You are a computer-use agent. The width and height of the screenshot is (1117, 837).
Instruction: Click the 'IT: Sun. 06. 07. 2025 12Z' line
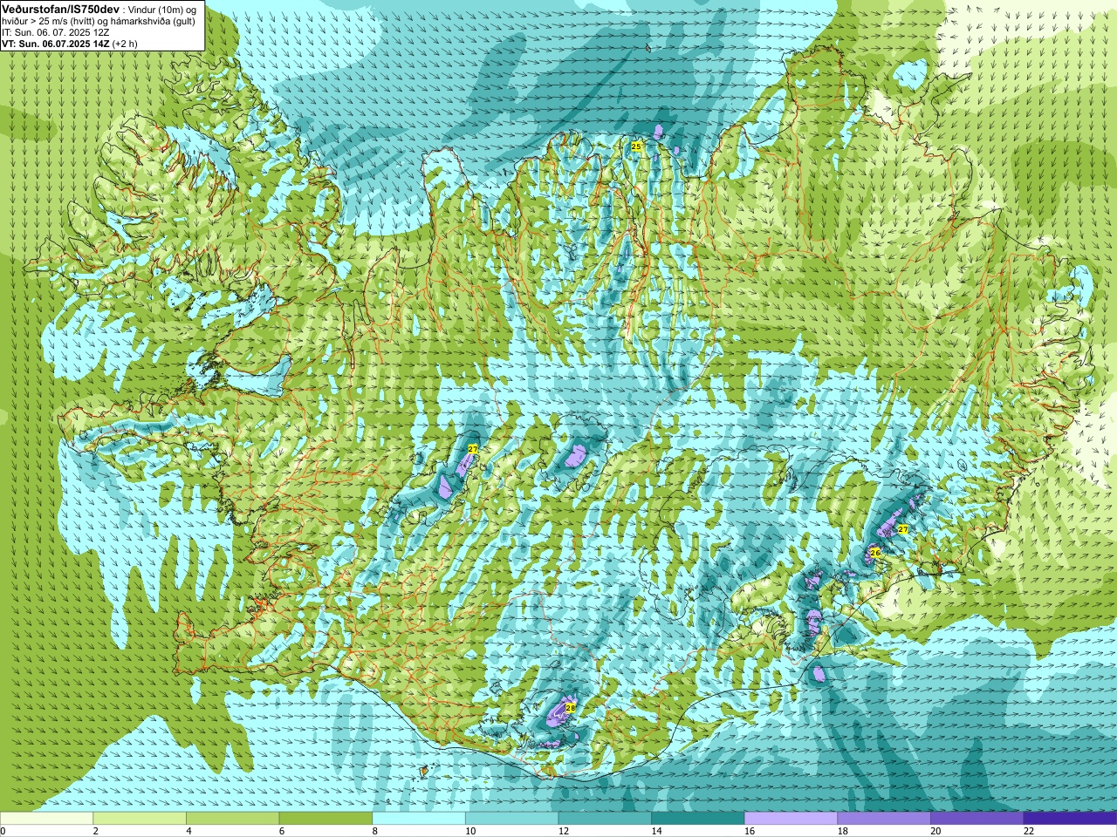[55, 32]
